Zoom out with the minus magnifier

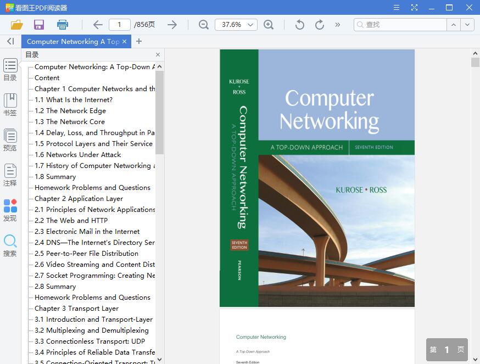(x=204, y=25)
